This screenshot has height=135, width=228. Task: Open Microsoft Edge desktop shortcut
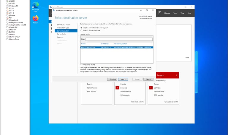pos(35,7)
